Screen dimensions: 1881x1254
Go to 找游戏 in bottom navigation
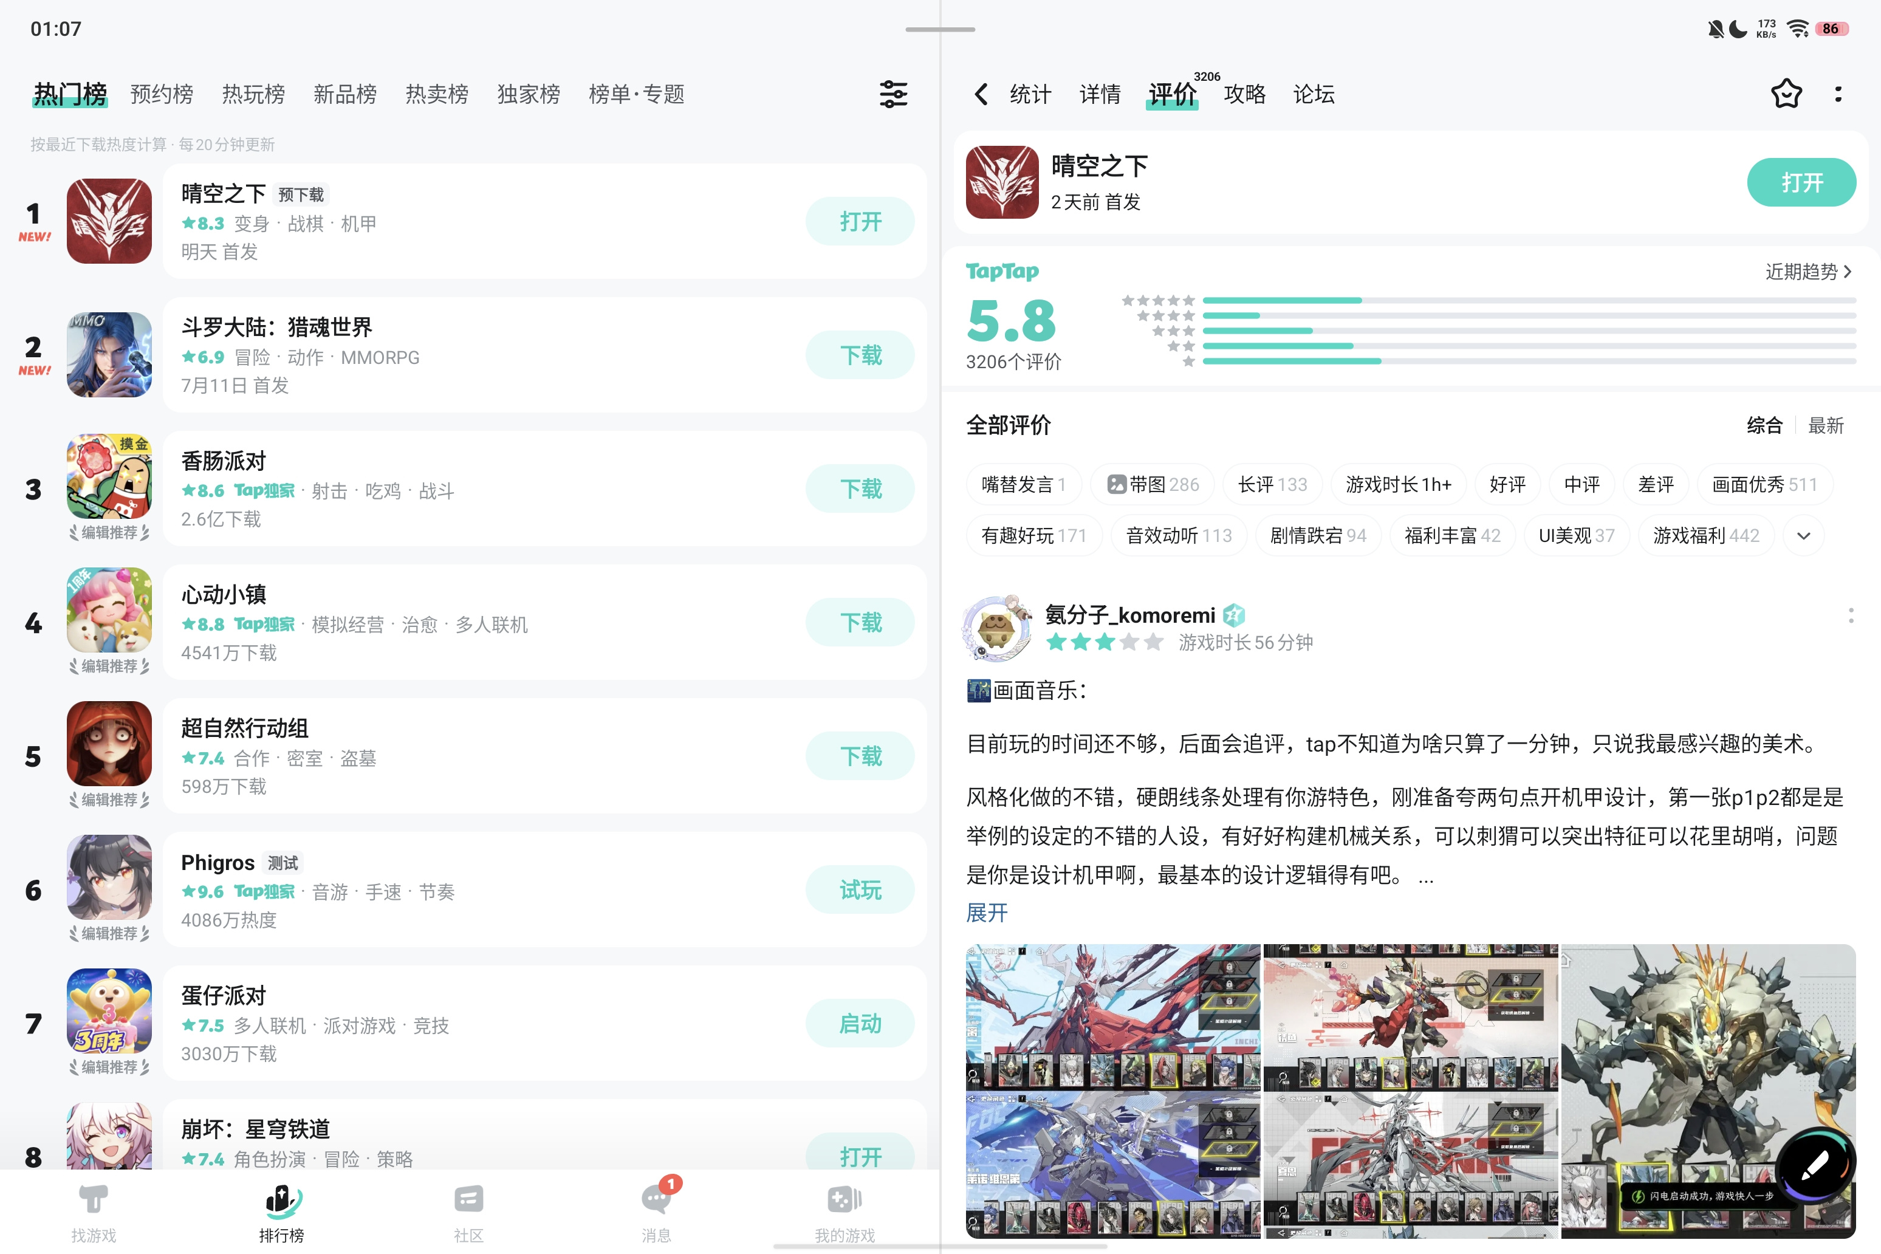[94, 1213]
